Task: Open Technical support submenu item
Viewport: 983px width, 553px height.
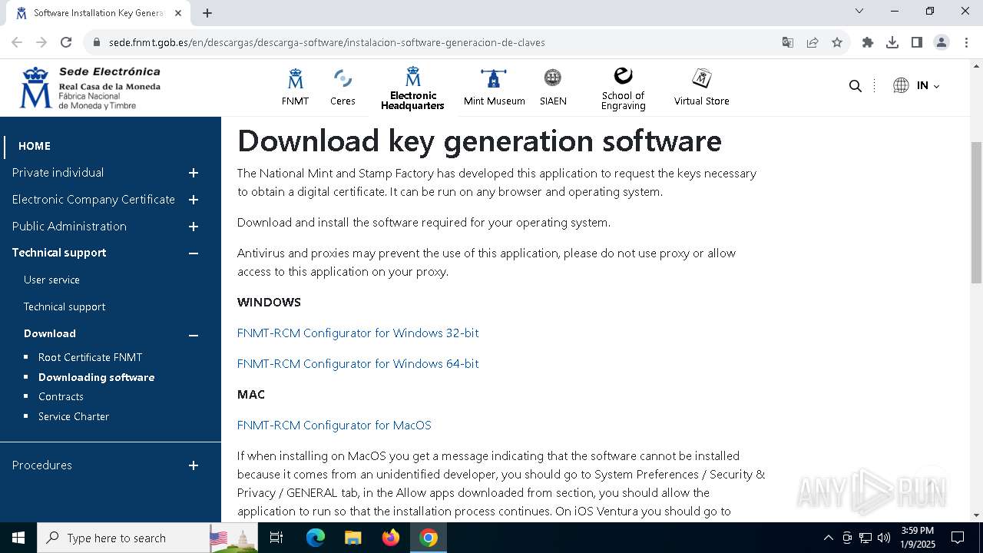Action: (x=65, y=306)
